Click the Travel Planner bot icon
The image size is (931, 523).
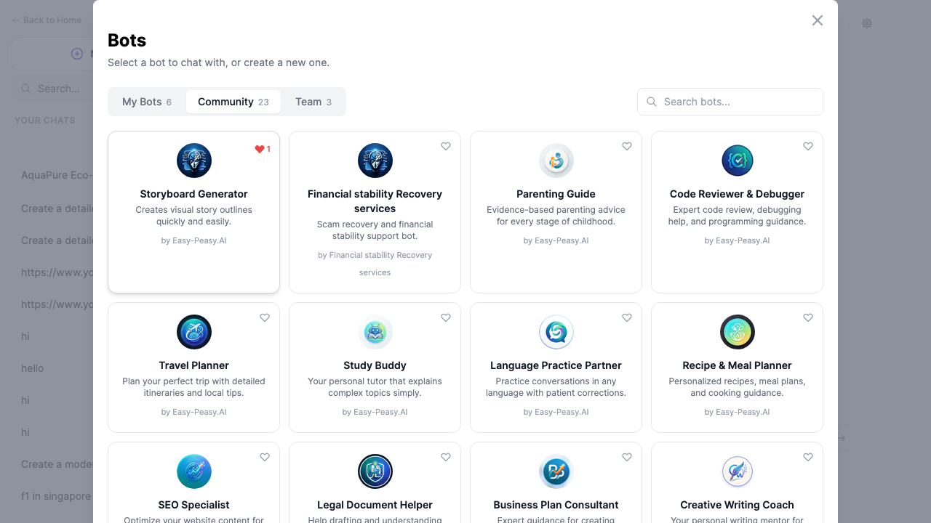point(193,332)
